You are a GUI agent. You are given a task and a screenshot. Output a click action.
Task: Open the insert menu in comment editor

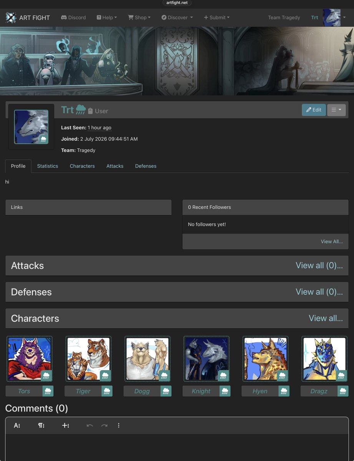point(65,425)
